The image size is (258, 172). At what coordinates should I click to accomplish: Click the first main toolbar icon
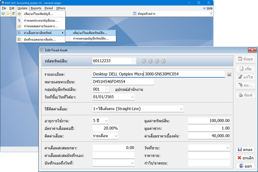[3, 14]
